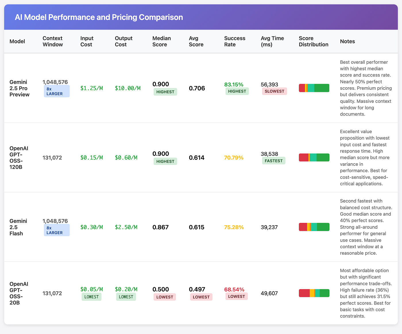Click the Gemini 2.5 Pro Preview model name
This screenshot has height=334, width=402.
click(x=19, y=88)
